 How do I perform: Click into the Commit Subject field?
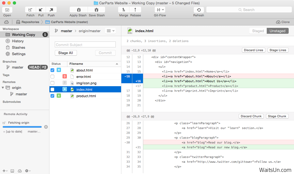click(x=85, y=45)
